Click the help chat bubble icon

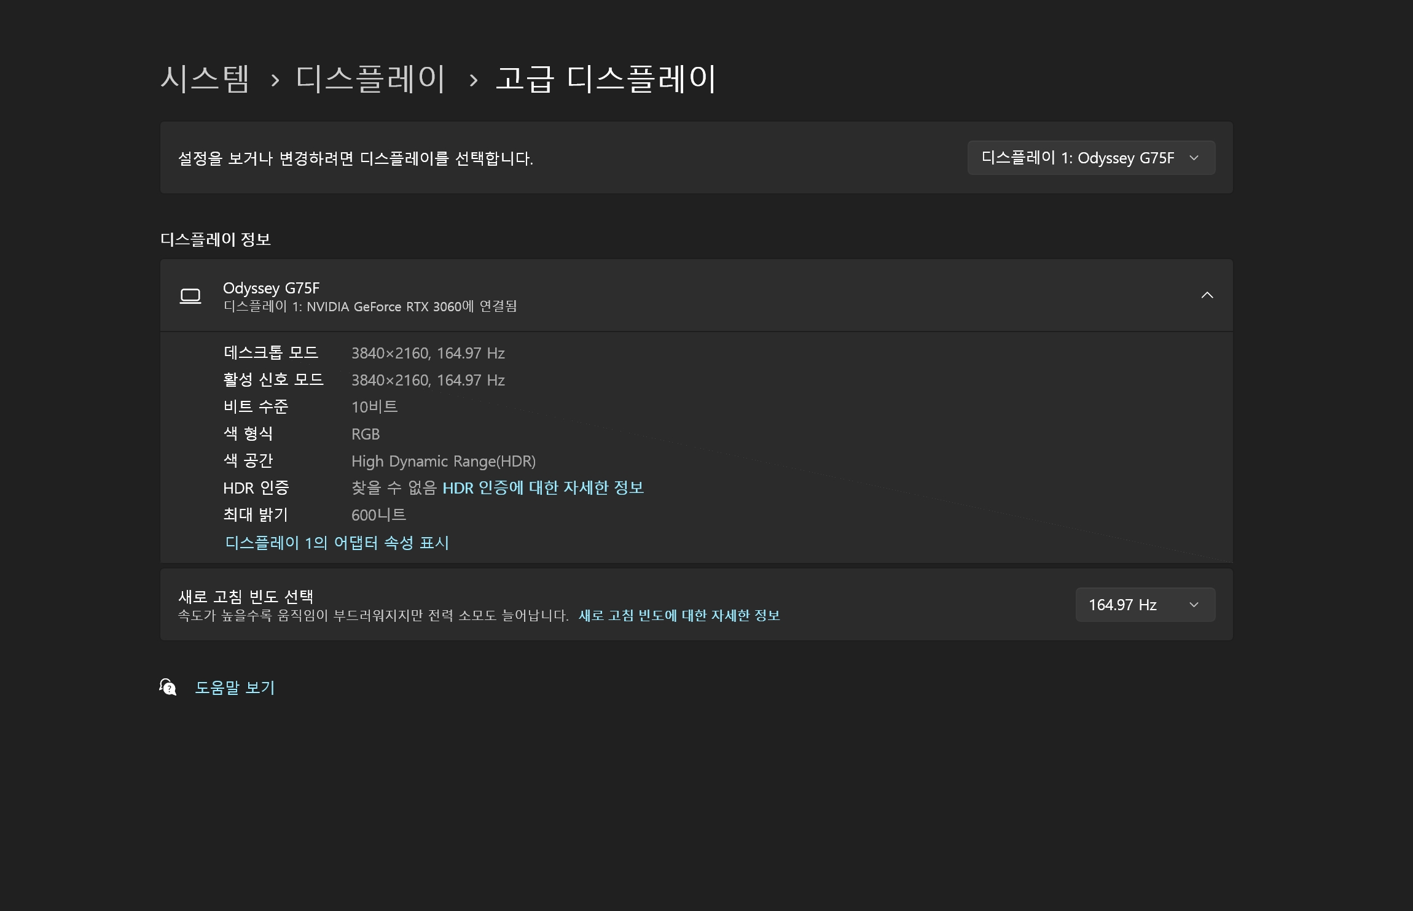tap(168, 687)
